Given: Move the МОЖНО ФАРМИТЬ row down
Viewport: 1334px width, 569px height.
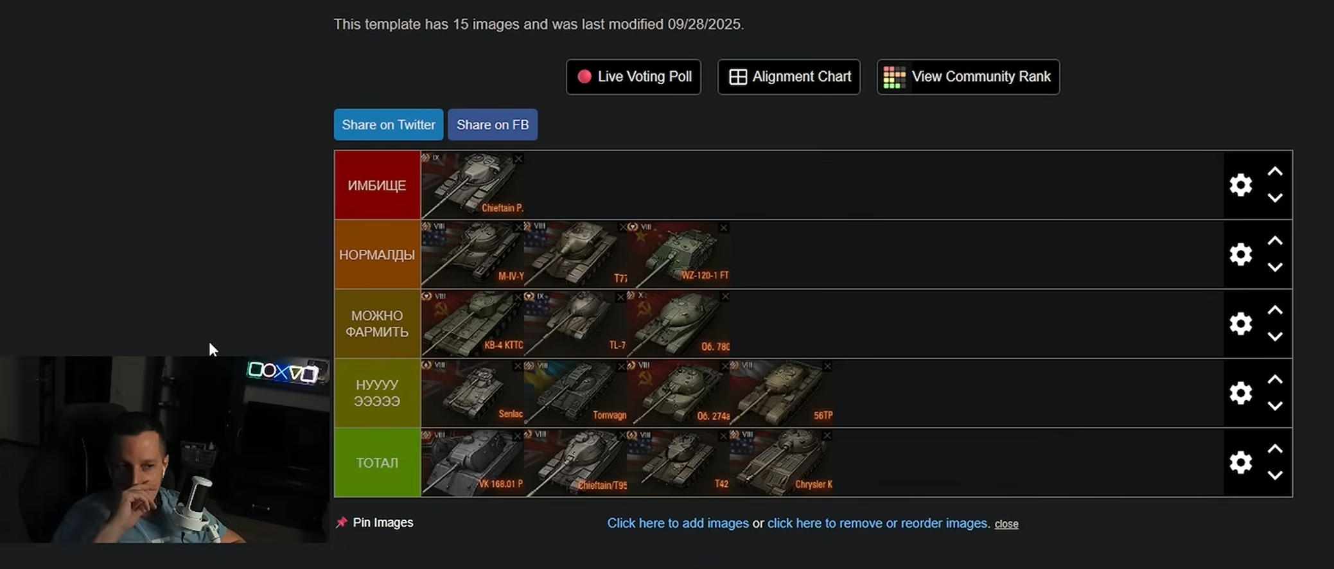Looking at the screenshot, I should [x=1275, y=337].
